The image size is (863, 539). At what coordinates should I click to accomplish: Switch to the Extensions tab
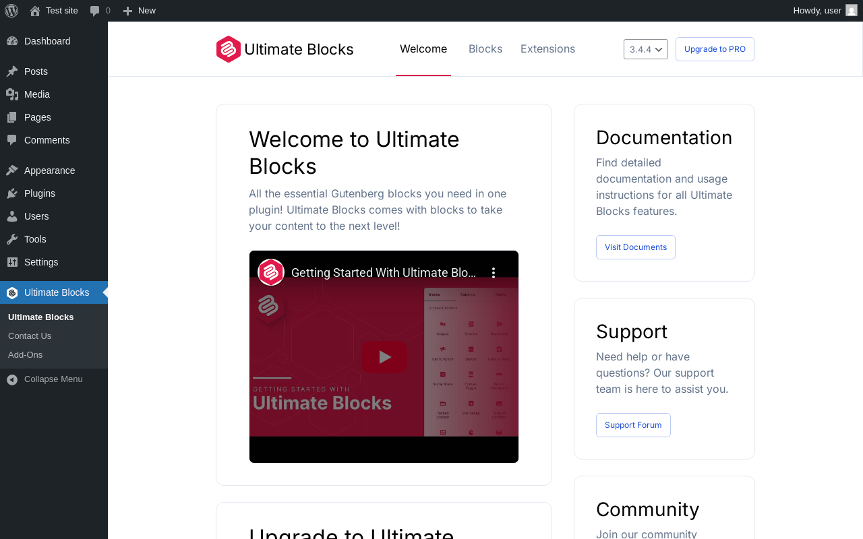coord(548,49)
